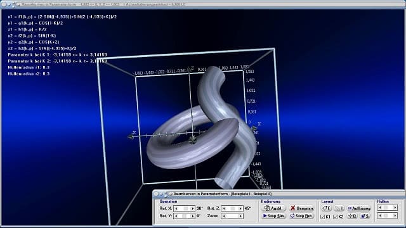
Task: Open the Auflösung resolution setting
Action: 359,208
